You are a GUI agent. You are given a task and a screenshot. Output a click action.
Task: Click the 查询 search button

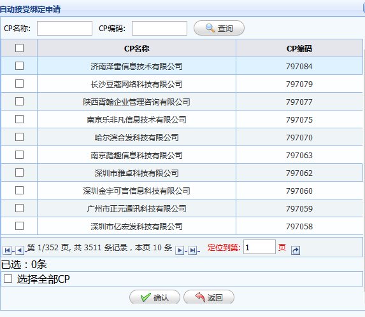tap(219, 28)
